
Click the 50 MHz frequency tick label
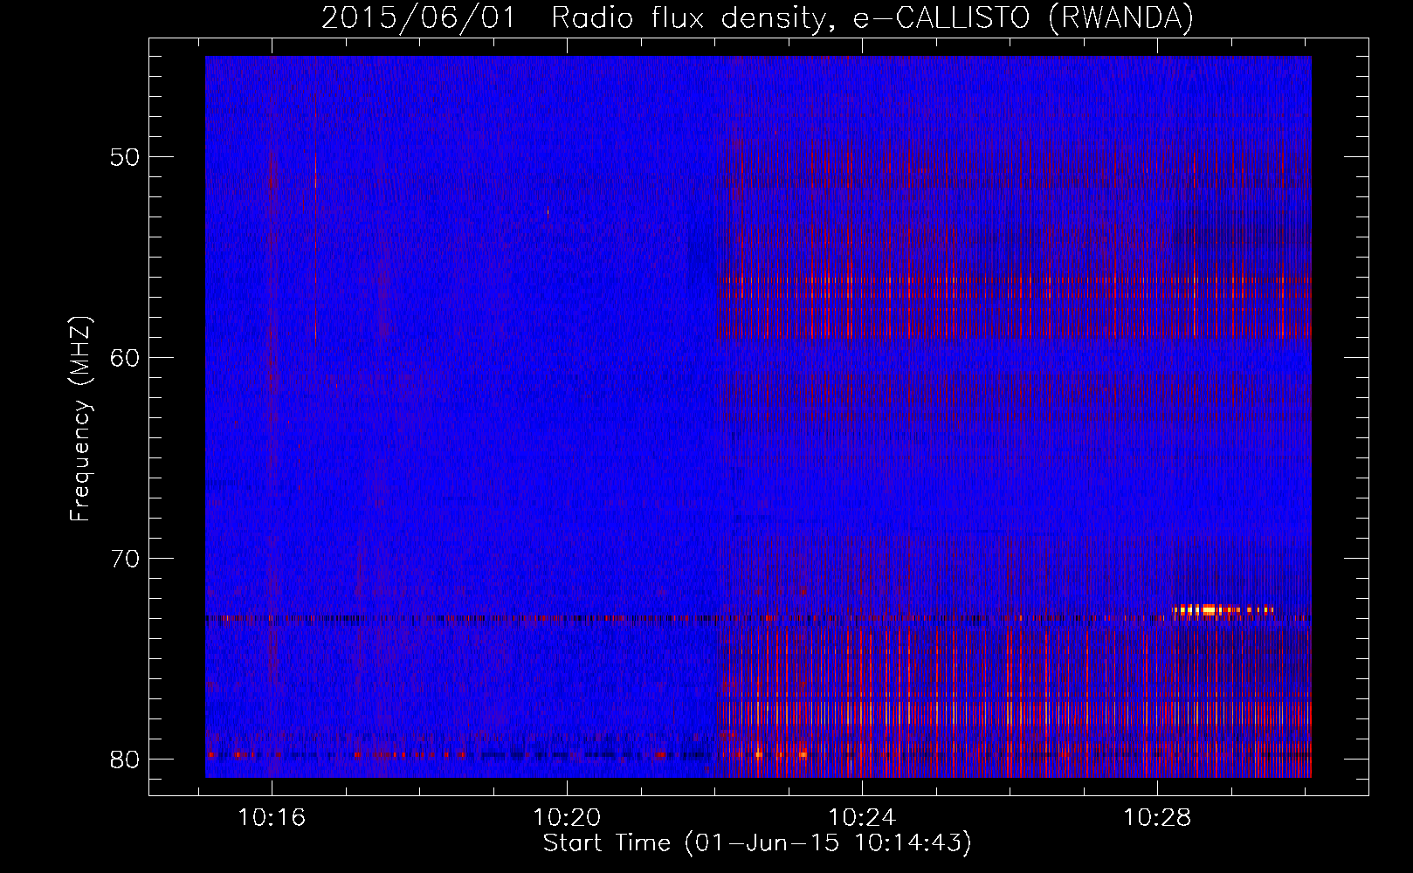pyautogui.click(x=126, y=158)
